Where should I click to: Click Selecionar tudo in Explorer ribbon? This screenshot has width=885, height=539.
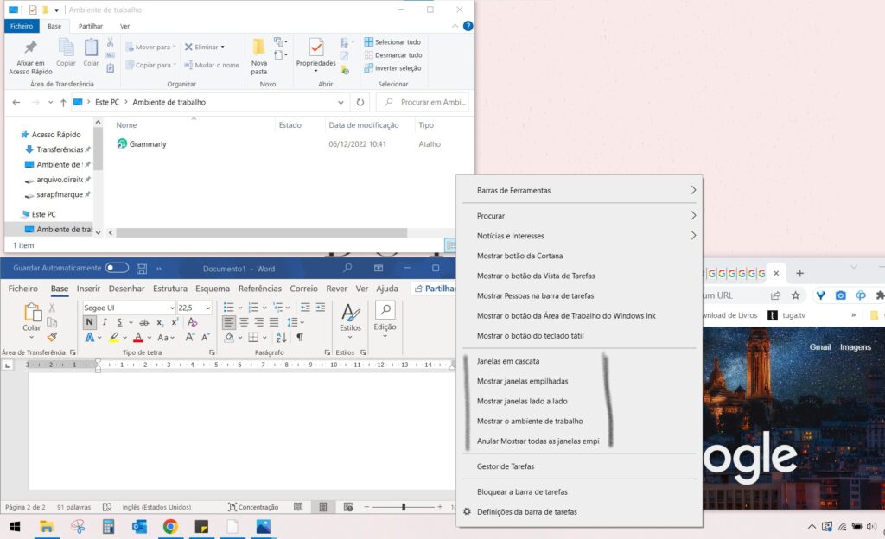tap(392, 41)
